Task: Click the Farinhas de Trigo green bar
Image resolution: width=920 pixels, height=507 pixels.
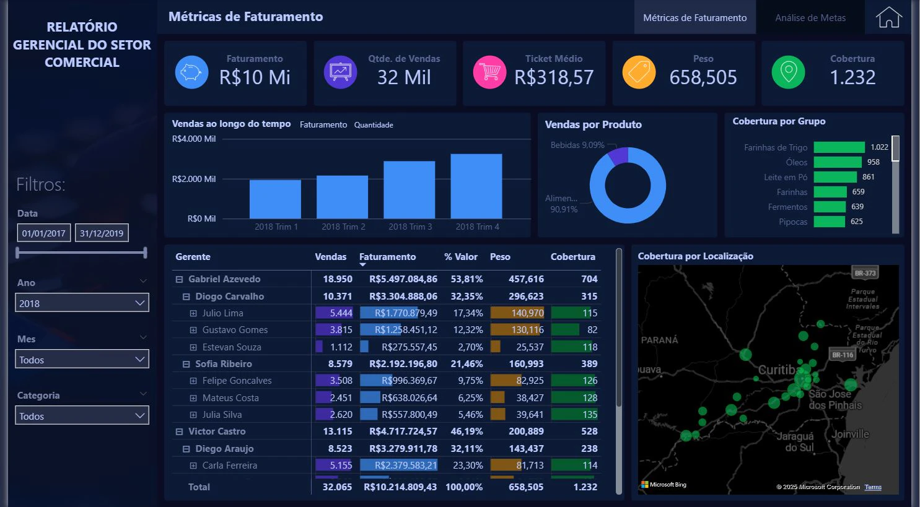Action: coord(839,147)
